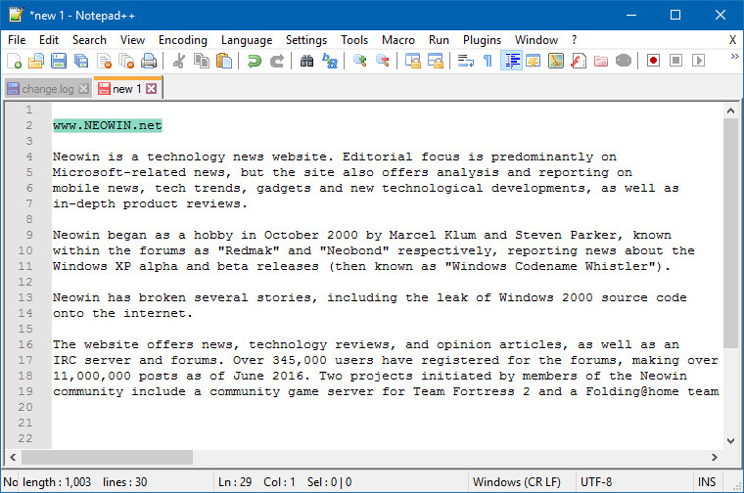Undo the last action

tap(255, 61)
